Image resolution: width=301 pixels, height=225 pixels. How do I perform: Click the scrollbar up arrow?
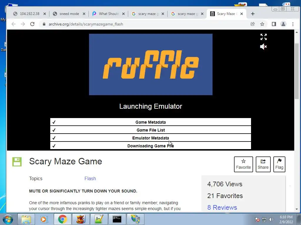297,32
